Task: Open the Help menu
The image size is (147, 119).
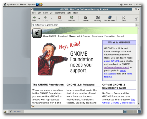Action: 75,13
